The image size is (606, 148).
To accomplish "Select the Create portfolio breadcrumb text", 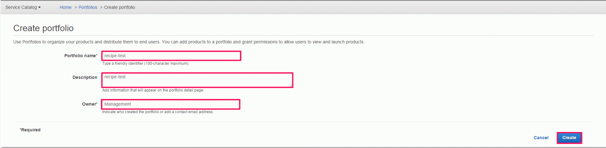I will 119,7.
